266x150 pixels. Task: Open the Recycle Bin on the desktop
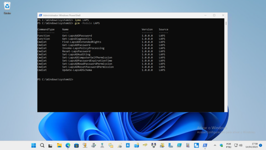(7, 8)
